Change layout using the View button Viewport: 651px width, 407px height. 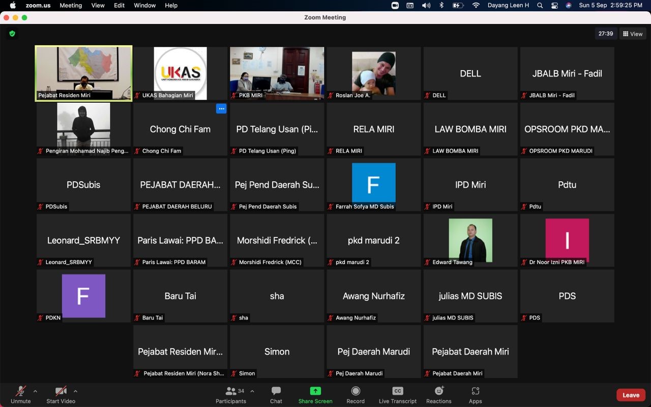point(633,34)
